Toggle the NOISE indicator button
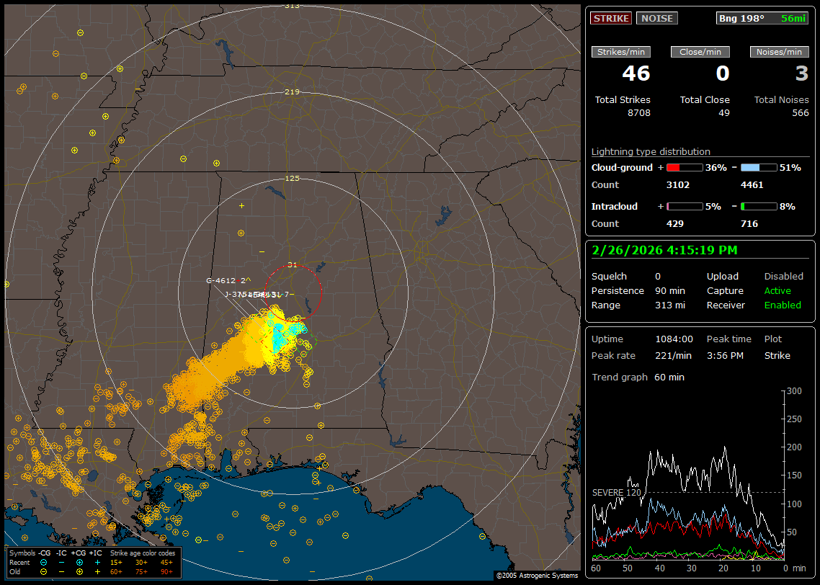820x585 pixels. pos(656,19)
